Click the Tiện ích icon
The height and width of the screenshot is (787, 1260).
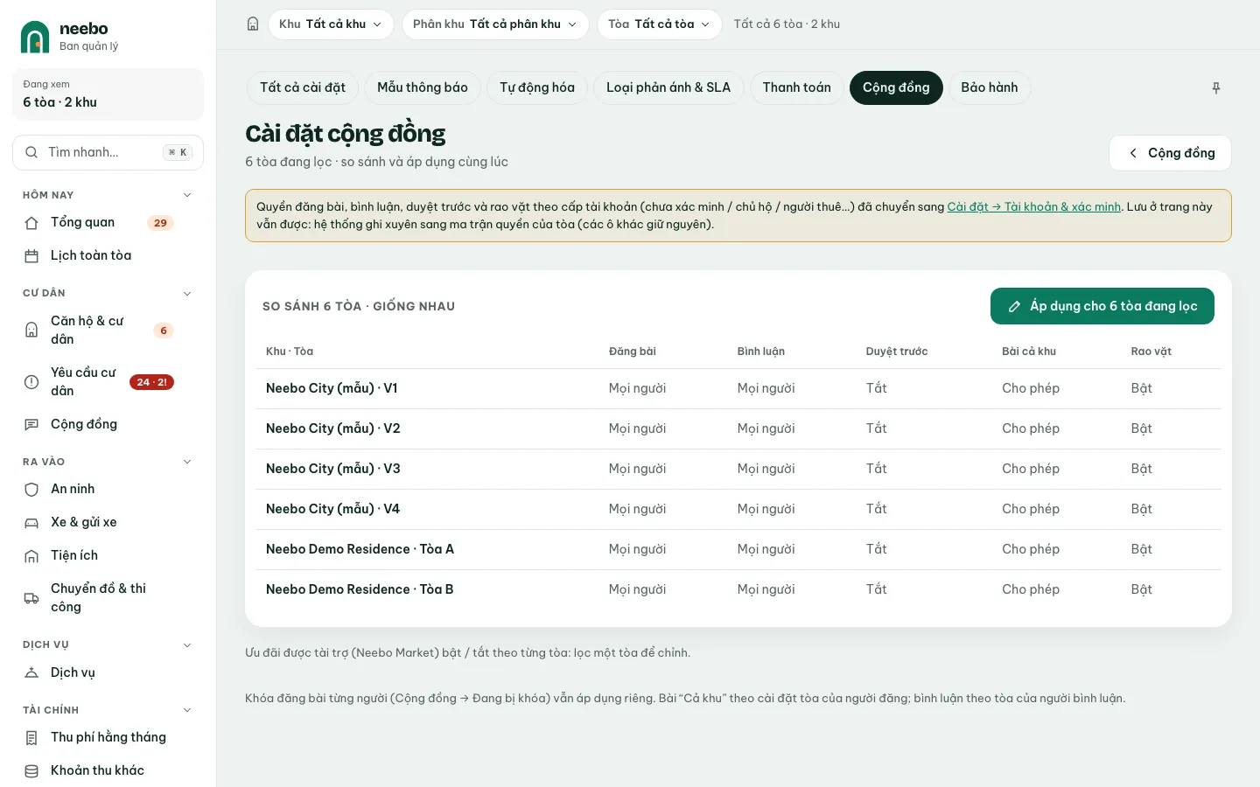[x=31, y=556]
